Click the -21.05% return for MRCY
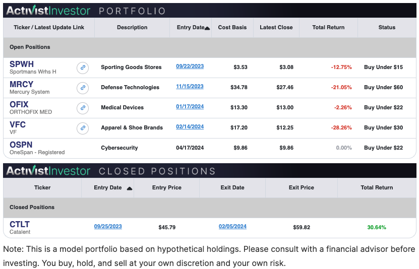419x269 pixels. pos(341,87)
